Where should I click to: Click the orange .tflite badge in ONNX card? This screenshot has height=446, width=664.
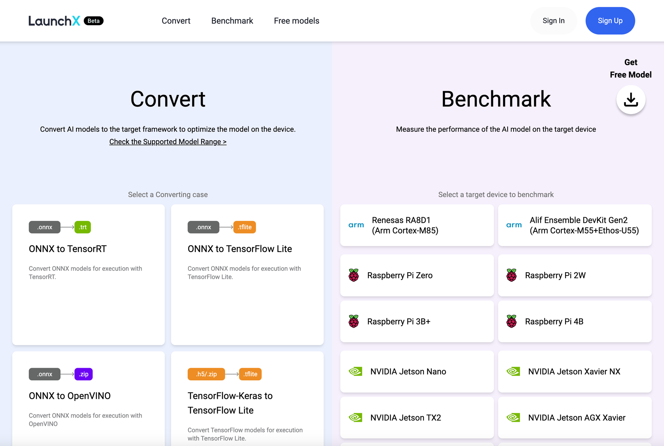(x=245, y=227)
